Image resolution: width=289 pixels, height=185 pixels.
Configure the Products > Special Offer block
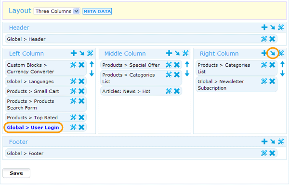(169, 65)
